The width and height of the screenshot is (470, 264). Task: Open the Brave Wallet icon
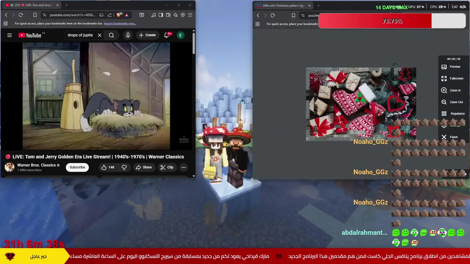pos(168,15)
